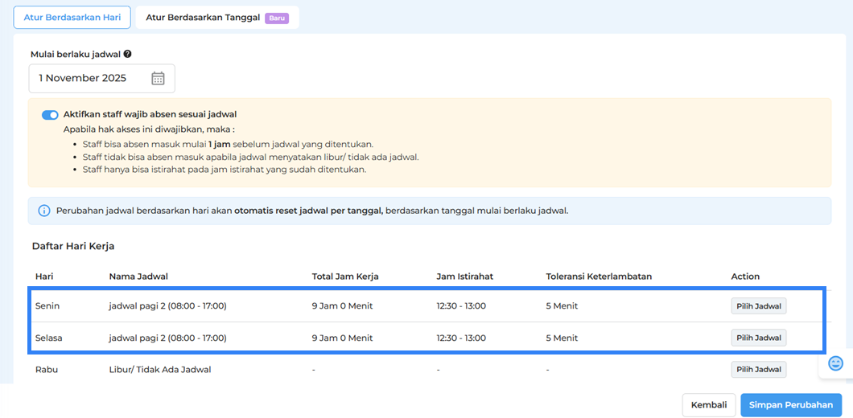The image size is (853, 418).
Task: Open the calendar picker icon
Action: 158,79
